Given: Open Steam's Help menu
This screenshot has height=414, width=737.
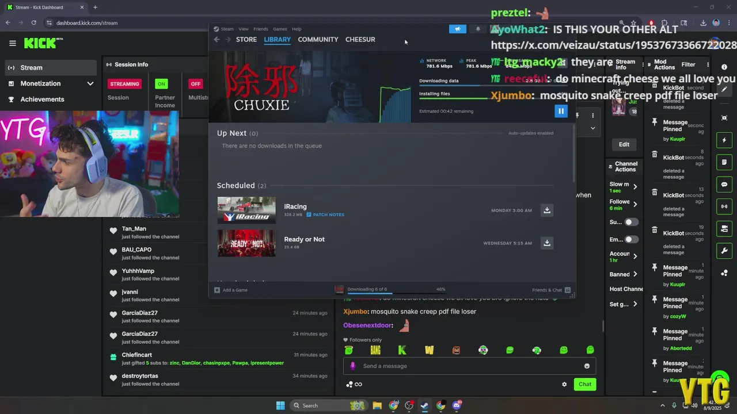Looking at the screenshot, I should coord(297,29).
